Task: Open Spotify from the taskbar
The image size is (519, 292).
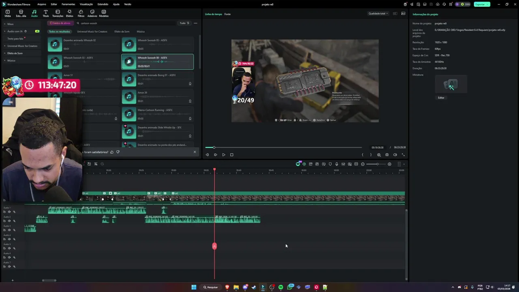Action: pos(281,287)
